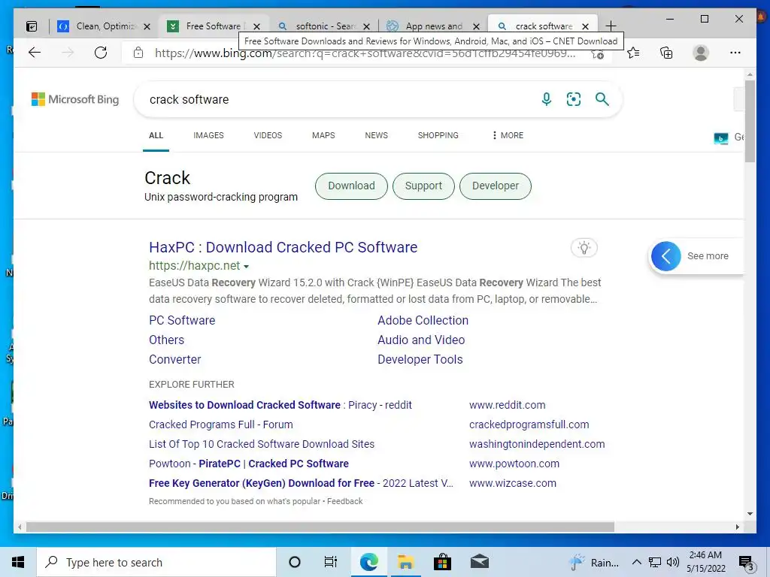Image resolution: width=770 pixels, height=577 pixels.
Task: Open the Collections icon
Action: point(666,53)
